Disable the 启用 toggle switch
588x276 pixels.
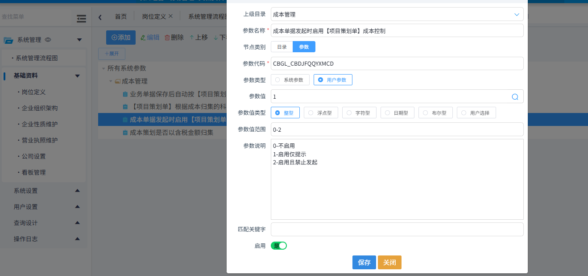click(x=278, y=245)
